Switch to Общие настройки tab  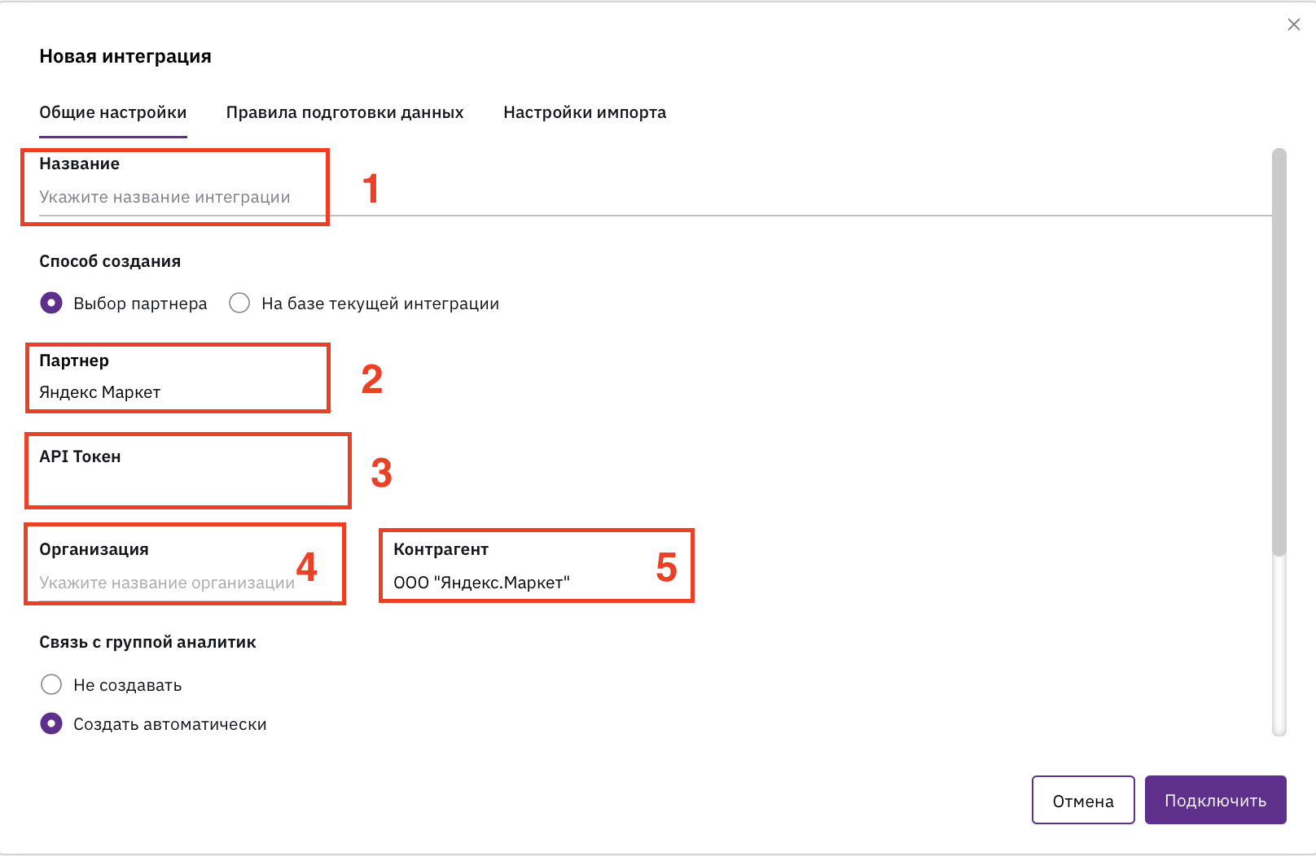[x=113, y=112]
